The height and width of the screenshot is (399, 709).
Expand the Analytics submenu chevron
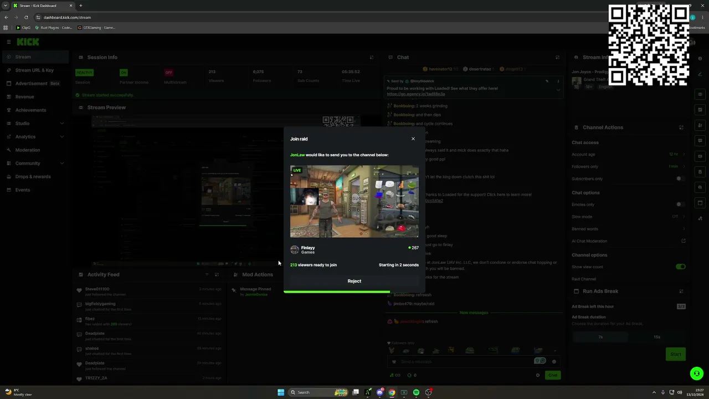click(61, 137)
